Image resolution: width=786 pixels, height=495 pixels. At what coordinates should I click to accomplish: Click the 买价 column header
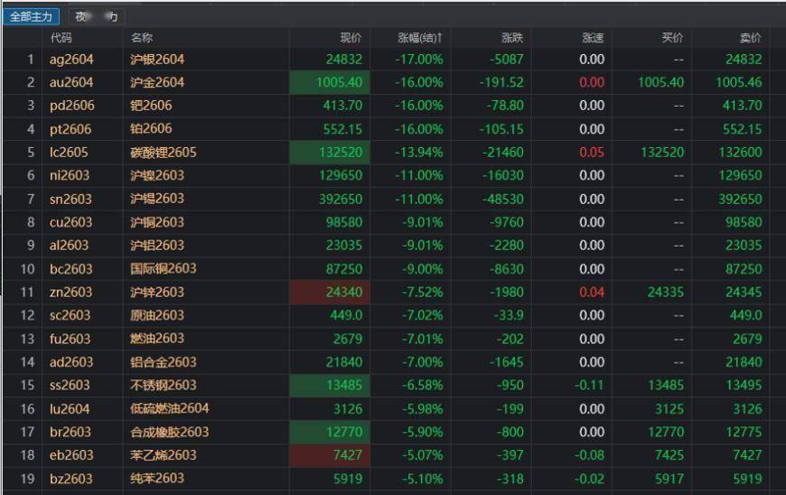pyautogui.click(x=672, y=38)
